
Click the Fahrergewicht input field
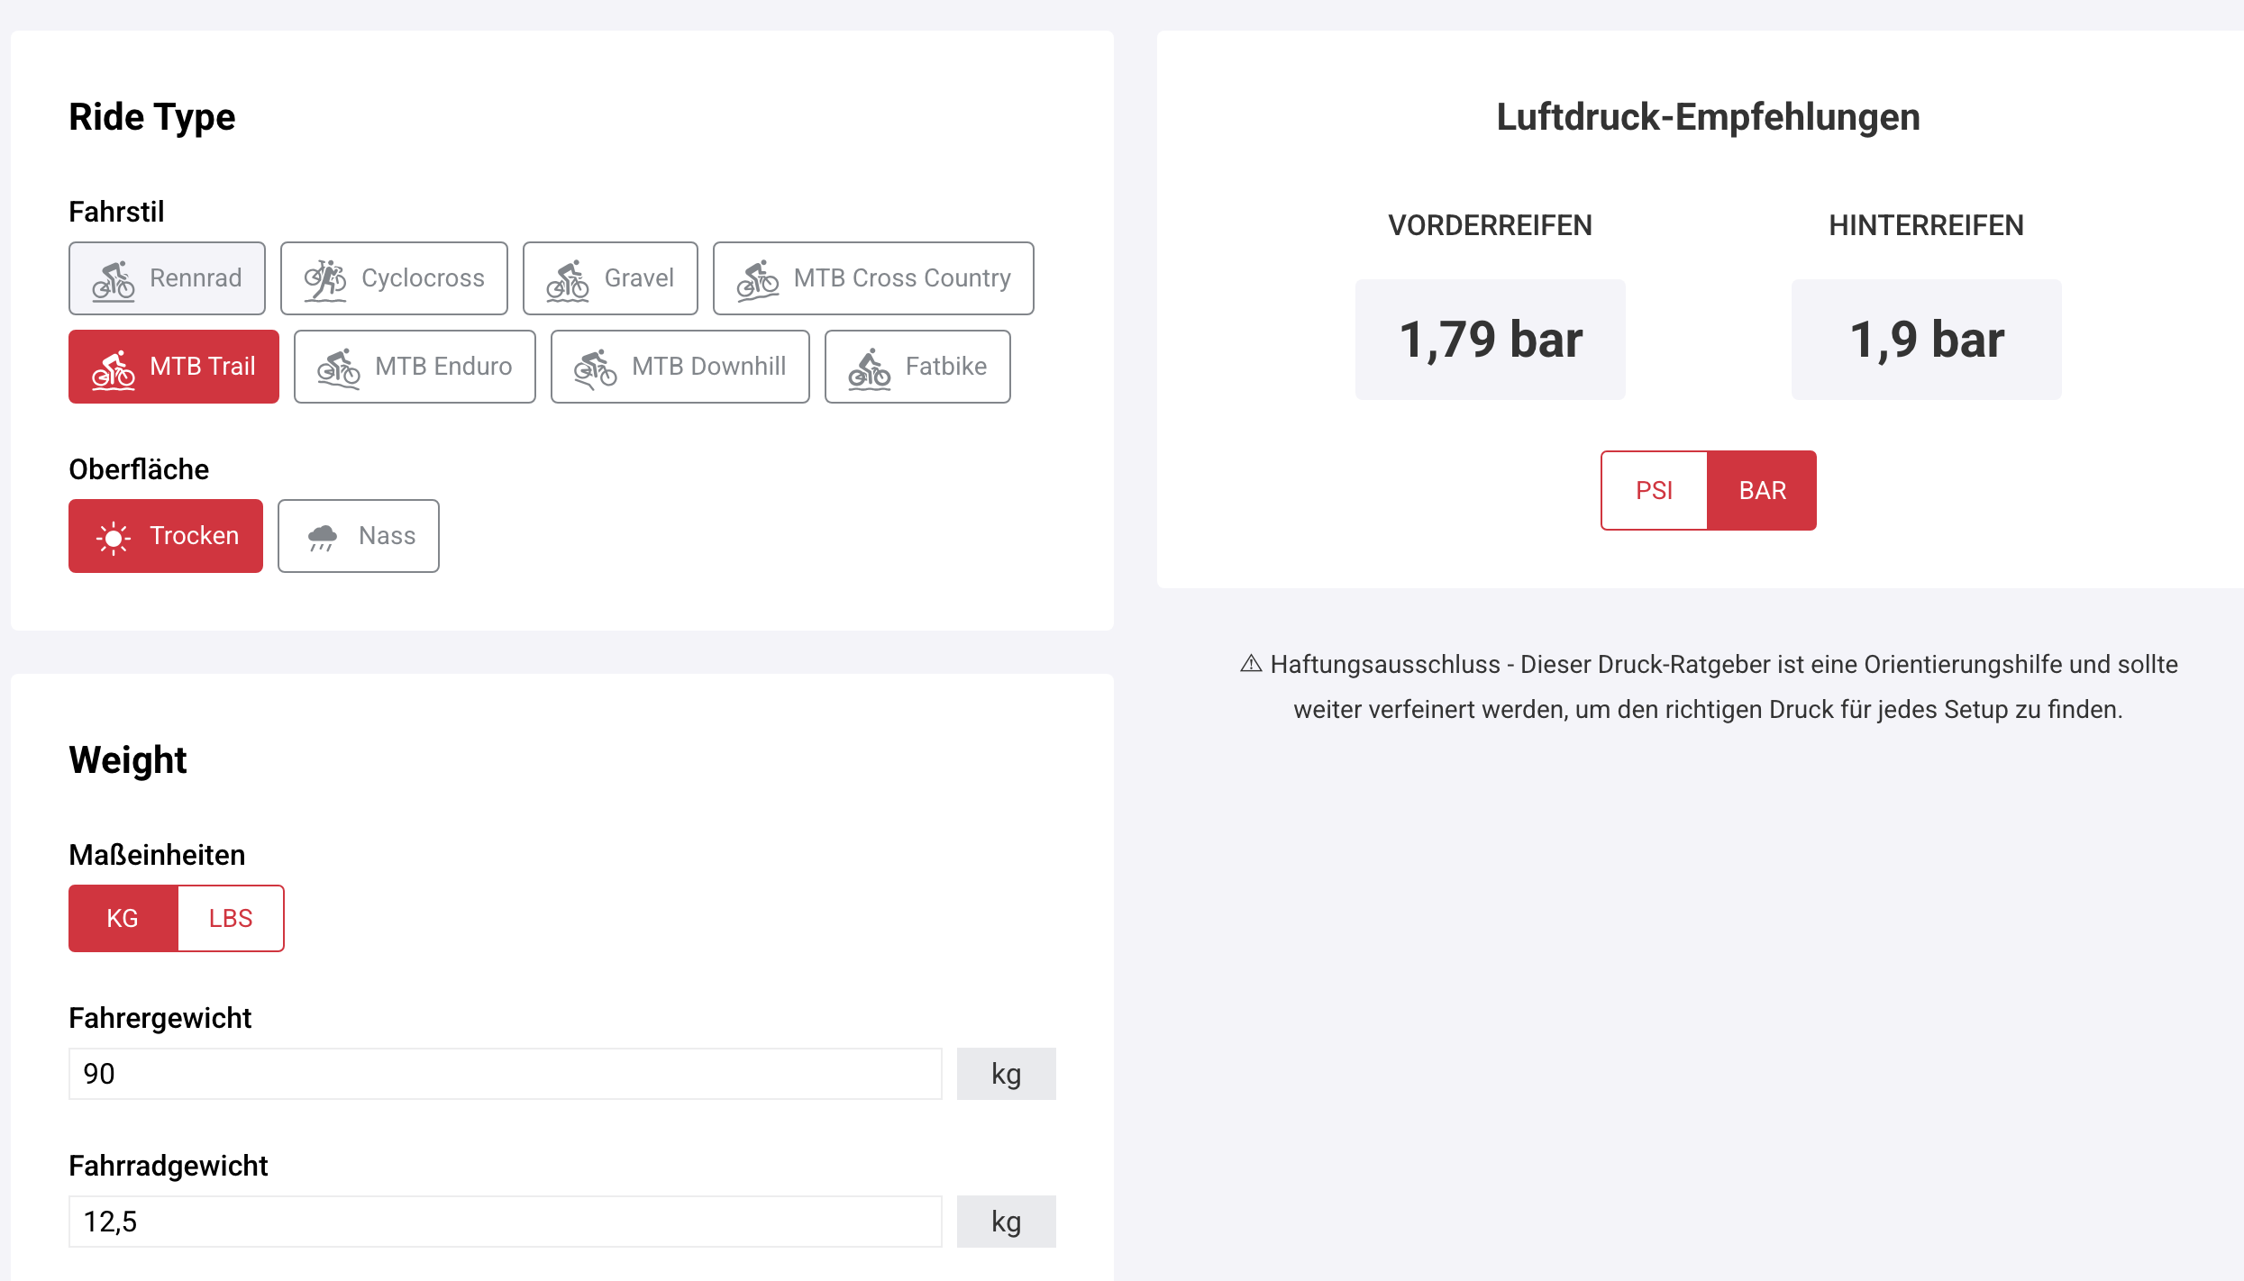505,1074
